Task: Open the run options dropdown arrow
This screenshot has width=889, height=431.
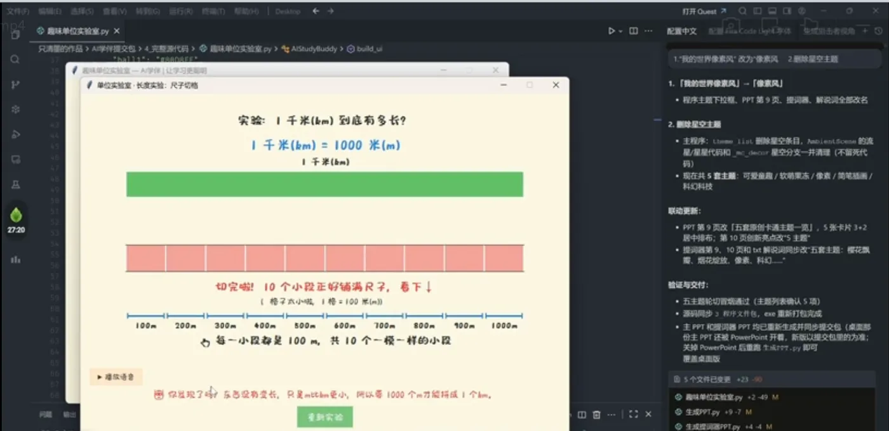Action: [x=620, y=30]
